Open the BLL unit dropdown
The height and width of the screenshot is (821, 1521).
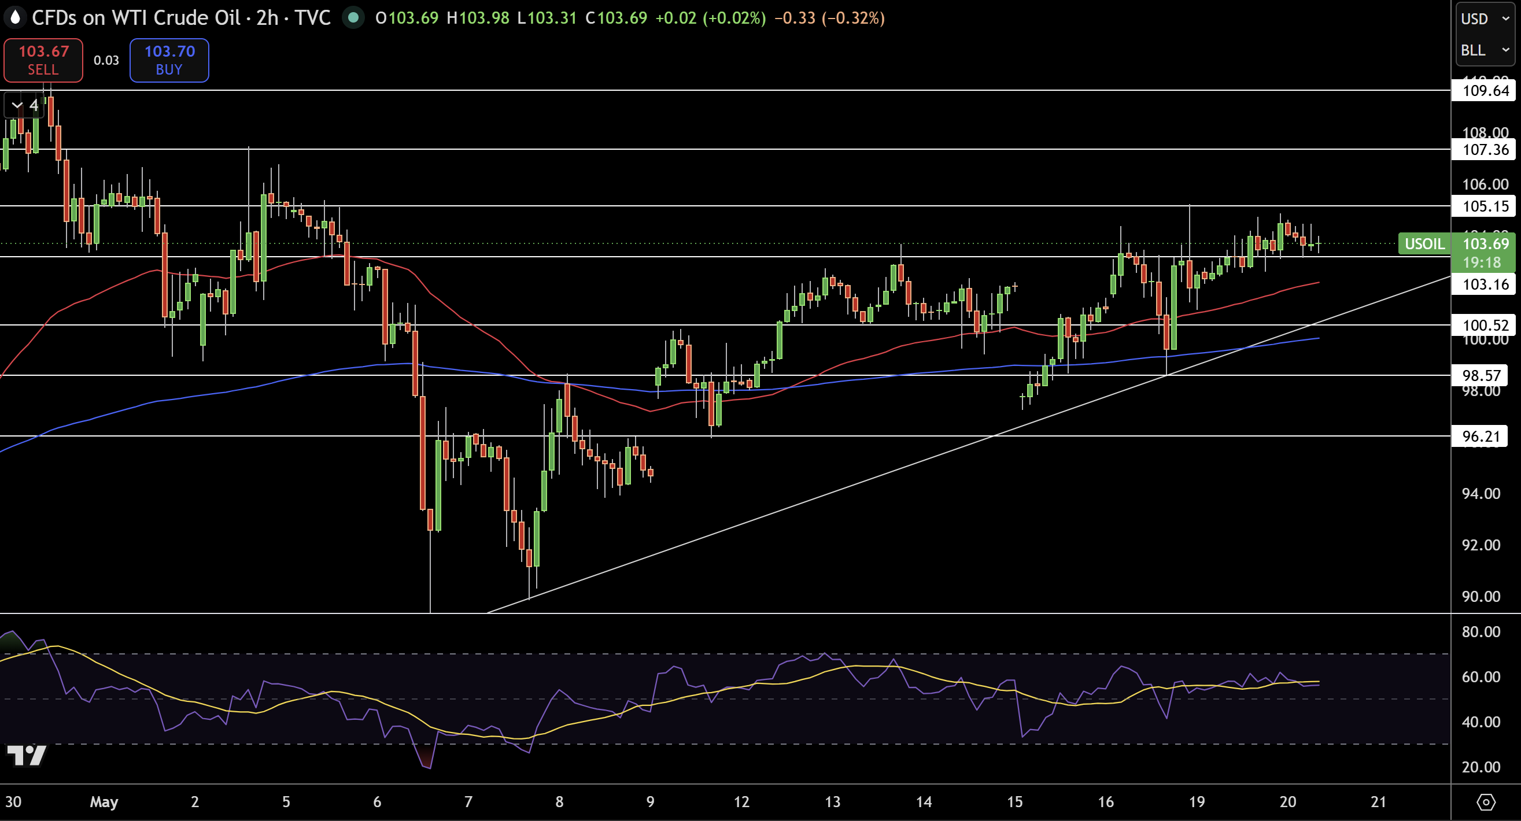(1485, 50)
